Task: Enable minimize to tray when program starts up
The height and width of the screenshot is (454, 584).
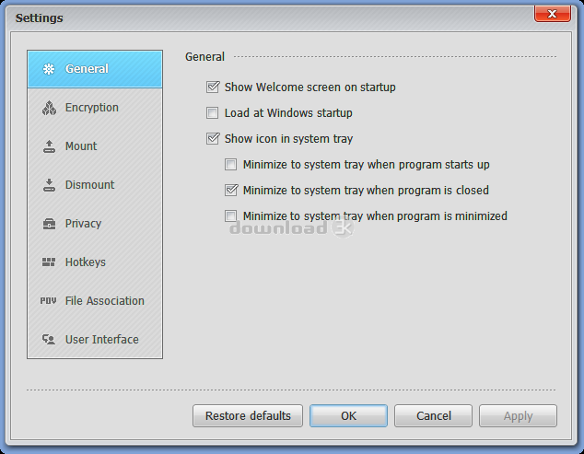Action: (x=231, y=165)
